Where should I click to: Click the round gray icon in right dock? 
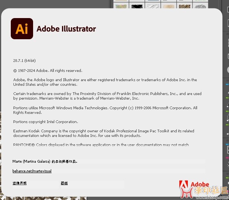point(228,70)
